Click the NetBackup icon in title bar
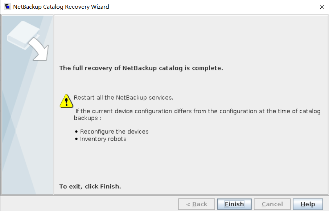The image size is (329, 211). (7, 7)
